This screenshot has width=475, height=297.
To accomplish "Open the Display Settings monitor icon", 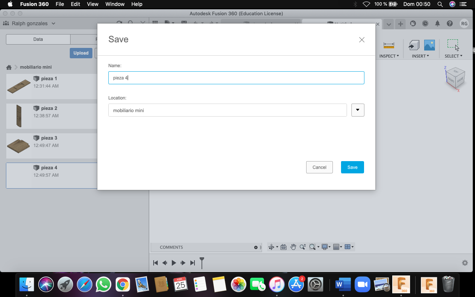I will coord(325,247).
